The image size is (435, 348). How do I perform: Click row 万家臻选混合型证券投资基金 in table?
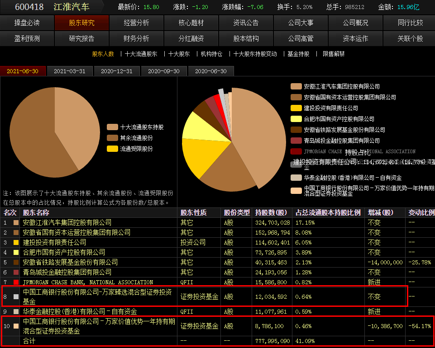click(x=217, y=297)
